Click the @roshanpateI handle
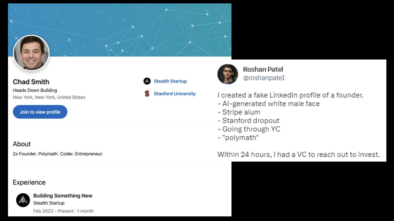394x221 pixels. pyautogui.click(x=263, y=78)
